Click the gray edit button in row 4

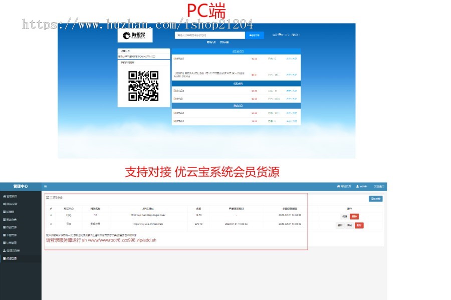pos(344,216)
